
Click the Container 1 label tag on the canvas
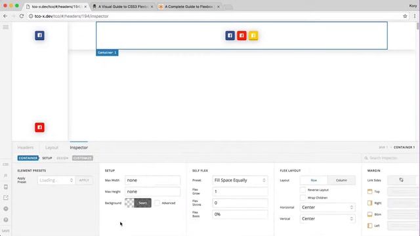click(107, 52)
